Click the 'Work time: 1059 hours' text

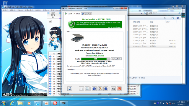(x=94, y=50)
